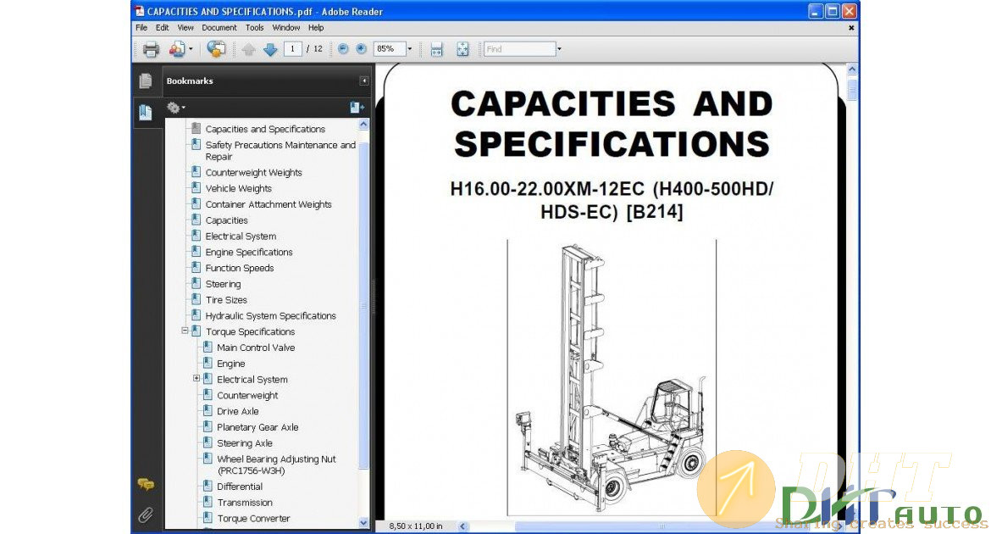991x534 pixels.
Task: Select the Torque Specifications bookmark
Action: (250, 331)
